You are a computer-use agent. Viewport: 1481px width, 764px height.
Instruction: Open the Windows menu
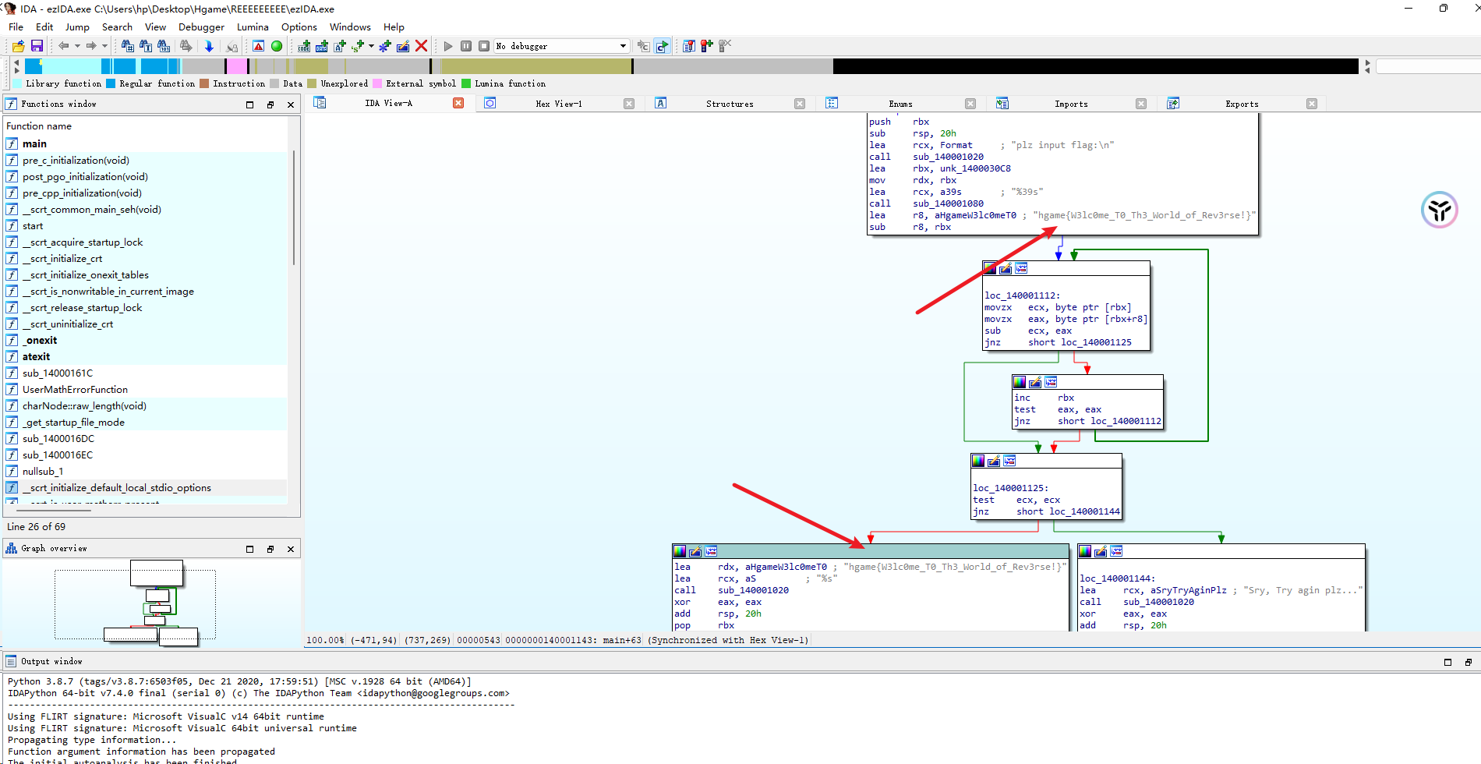[350, 27]
